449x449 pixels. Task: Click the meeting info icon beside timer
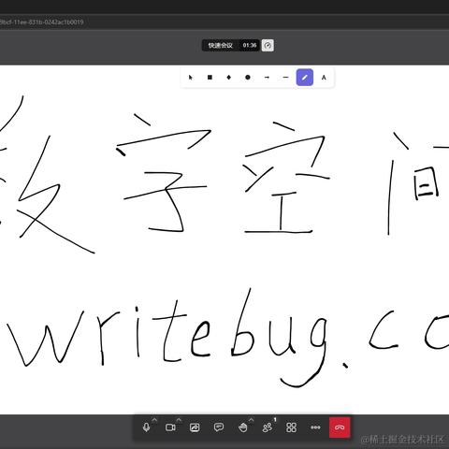pos(268,46)
